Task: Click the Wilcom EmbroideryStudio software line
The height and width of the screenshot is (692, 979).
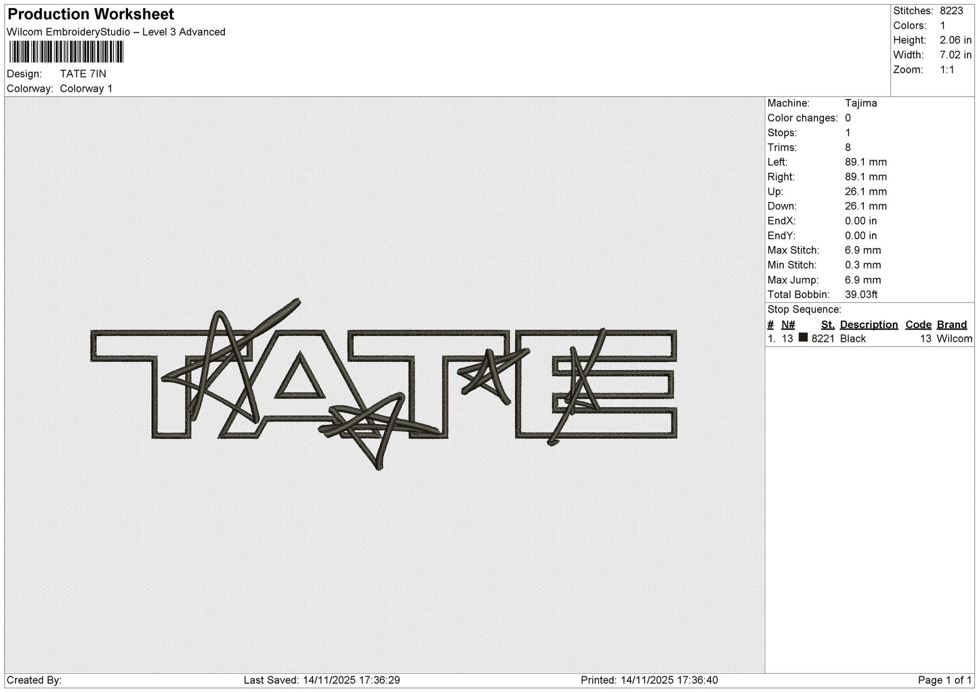Action: [116, 32]
